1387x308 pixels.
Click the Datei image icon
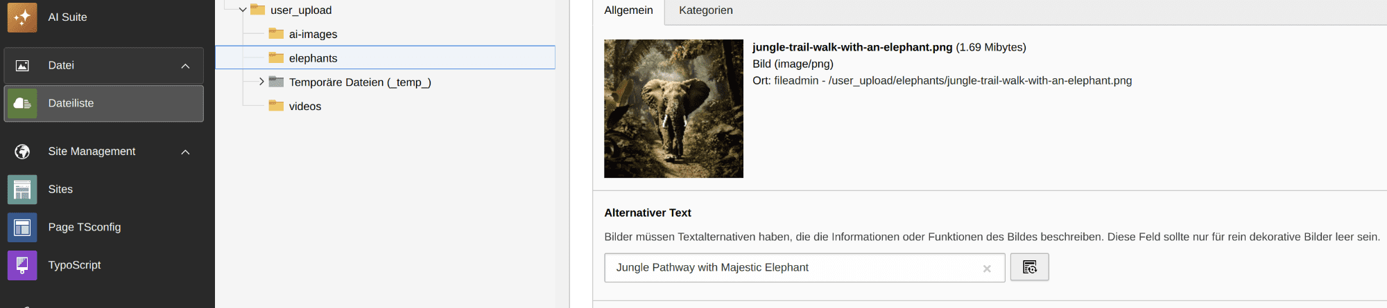(22, 66)
